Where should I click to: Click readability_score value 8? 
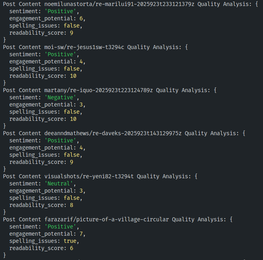coord(71,205)
